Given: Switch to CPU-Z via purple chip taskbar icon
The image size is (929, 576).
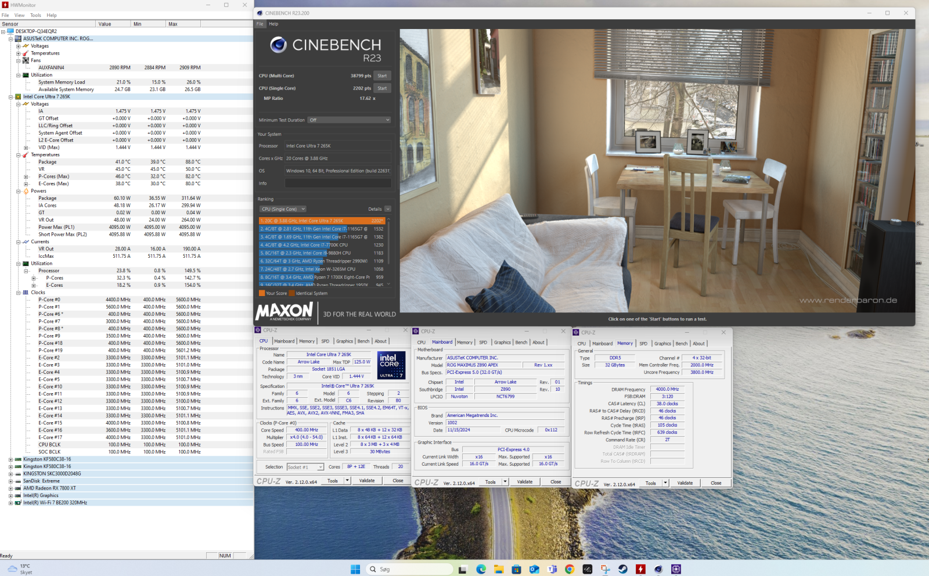Looking at the screenshot, I should coord(676,569).
